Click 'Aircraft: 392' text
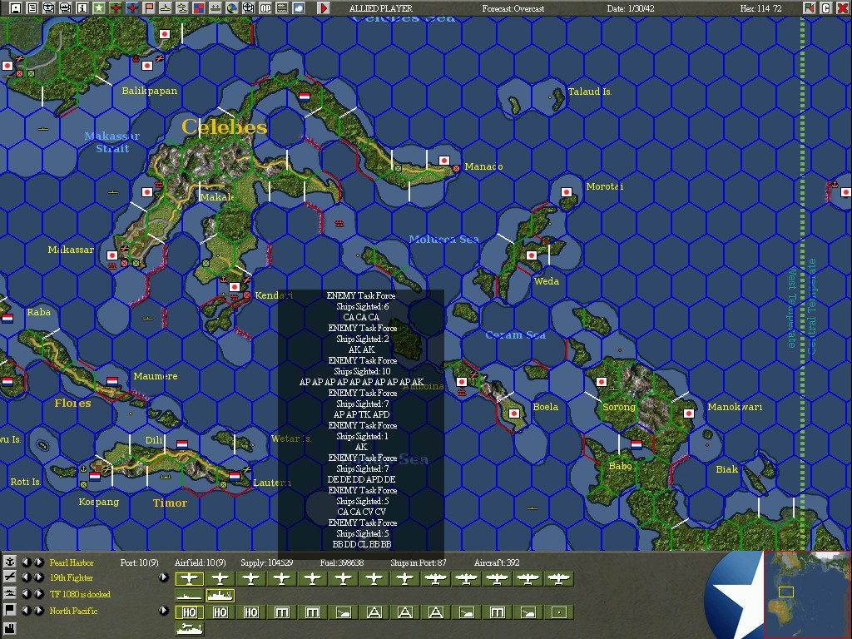This screenshot has height=639, width=852. (x=497, y=562)
